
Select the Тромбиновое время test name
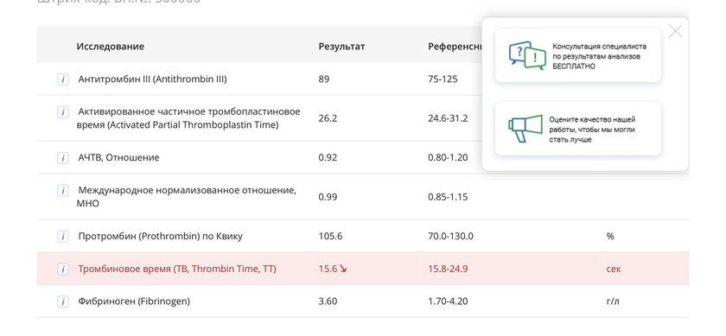click(x=177, y=269)
